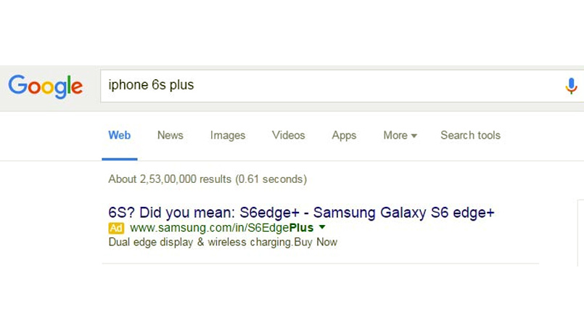Open Search tools options

point(470,135)
